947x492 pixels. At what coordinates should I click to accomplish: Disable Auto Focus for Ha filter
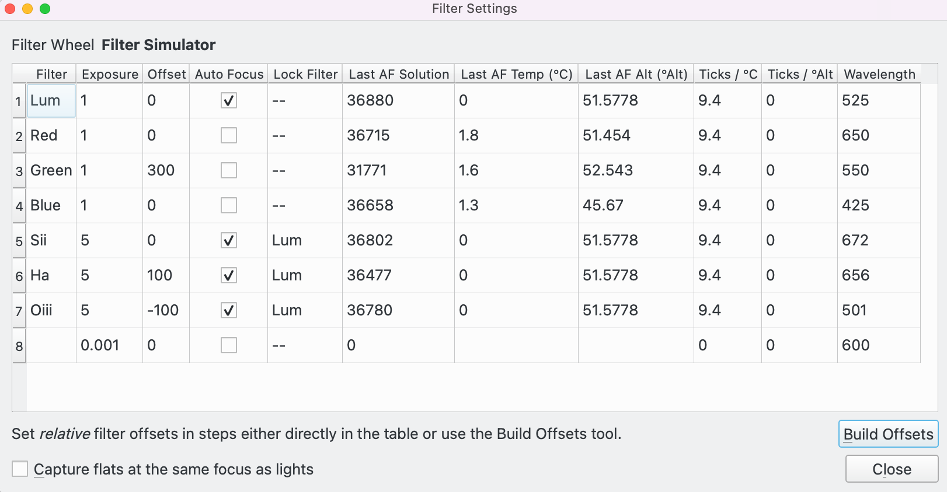tap(228, 276)
